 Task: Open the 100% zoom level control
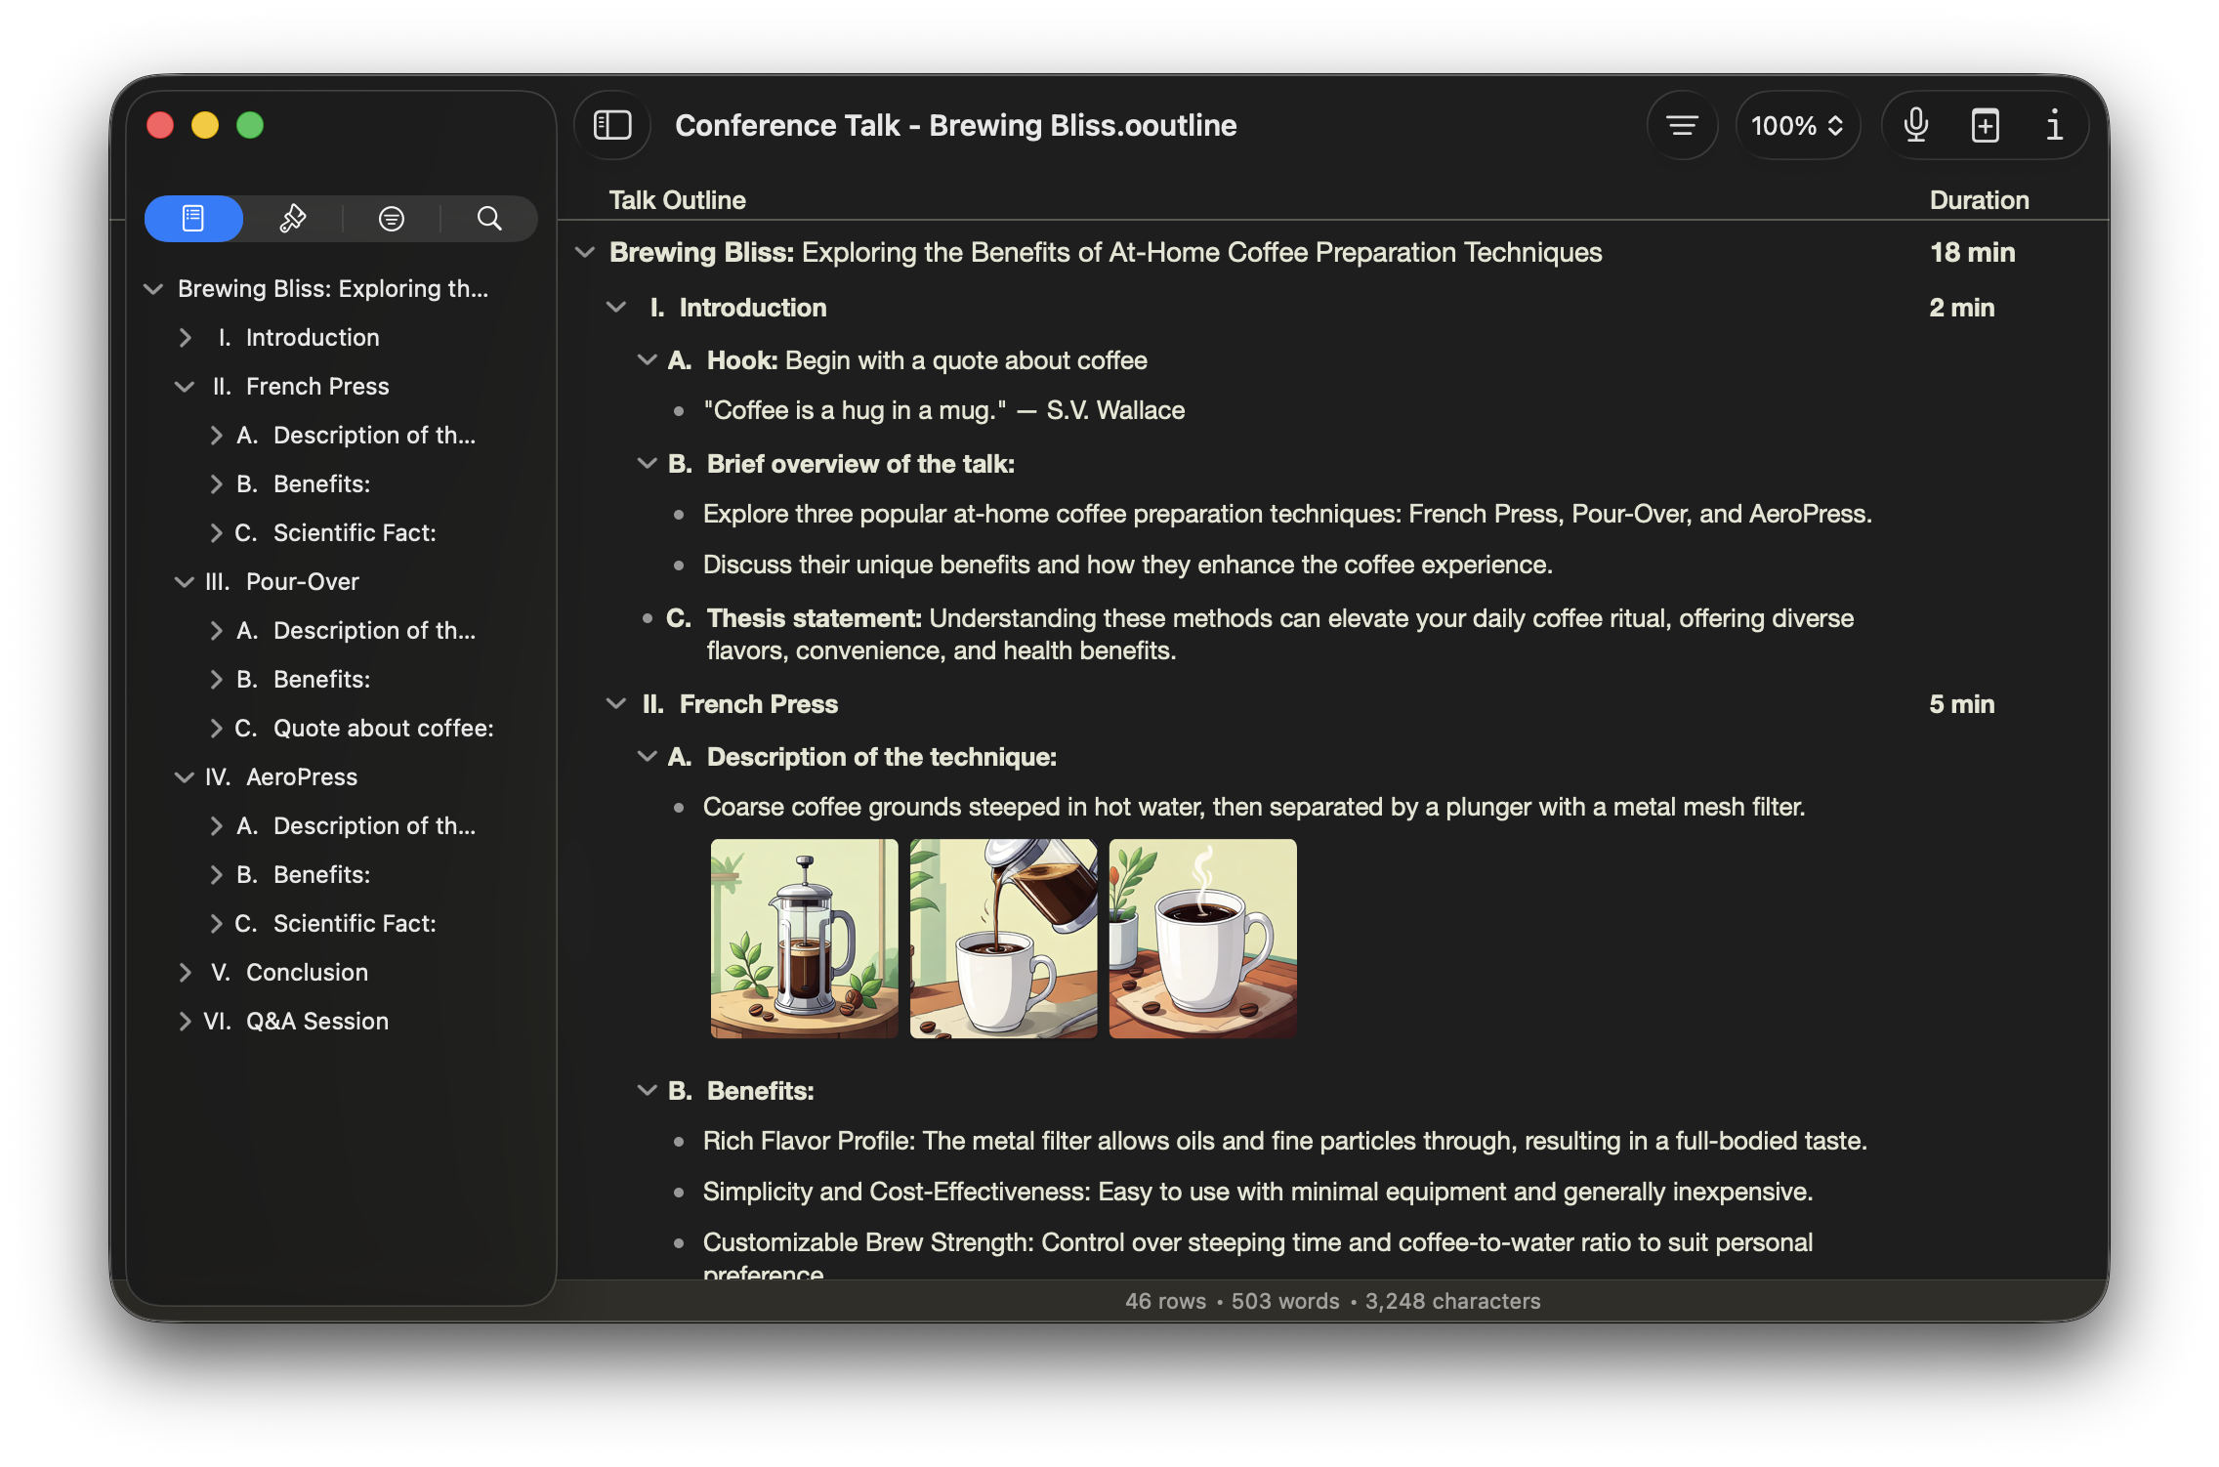[1797, 125]
